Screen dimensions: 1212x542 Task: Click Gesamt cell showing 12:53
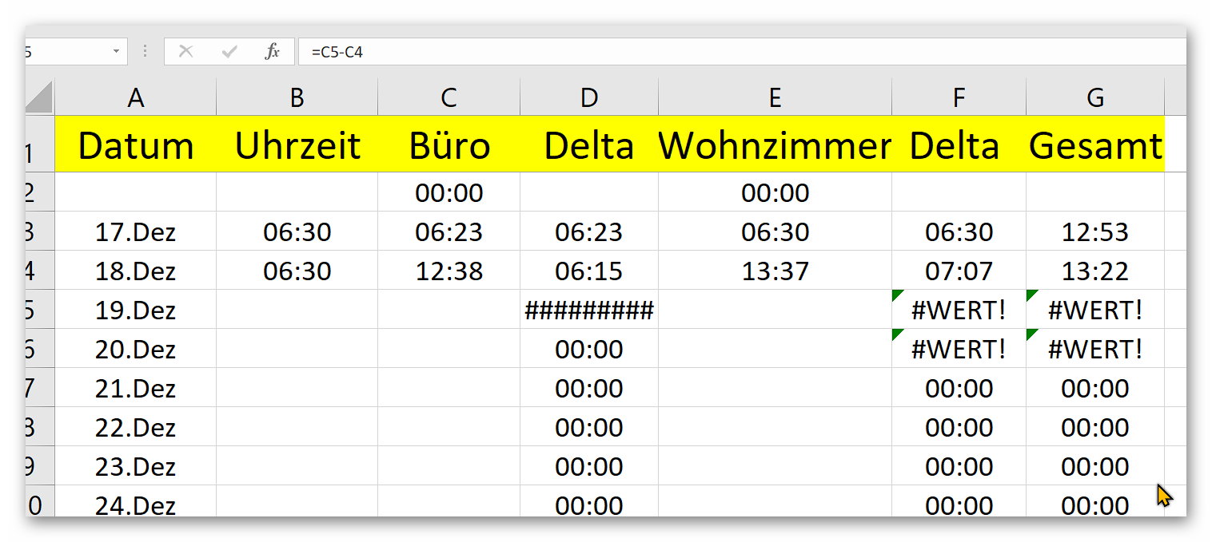click(x=1094, y=232)
